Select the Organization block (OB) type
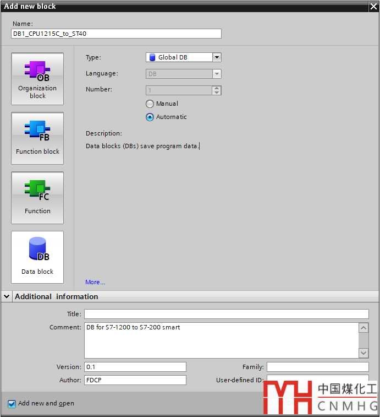Screen dimensions: 380x417 pyautogui.click(x=37, y=79)
